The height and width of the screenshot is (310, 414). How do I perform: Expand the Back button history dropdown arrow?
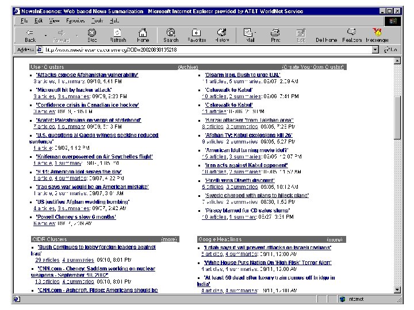tap(45, 36)
